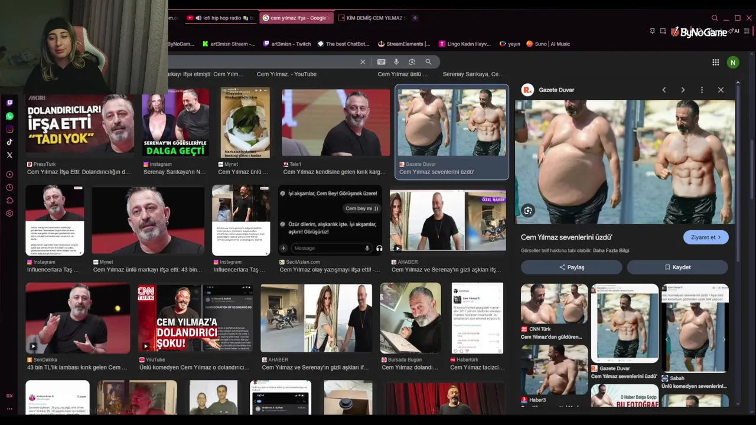
Task: Open browser tab search magnifier icon
Action: point(715,18)
